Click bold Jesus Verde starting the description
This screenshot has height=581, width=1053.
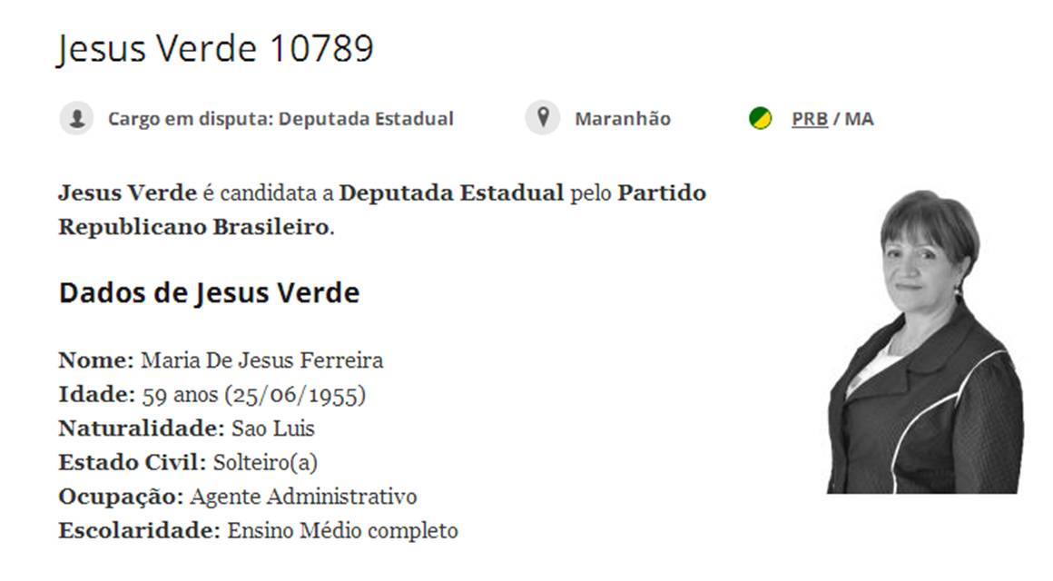(127, 193)
